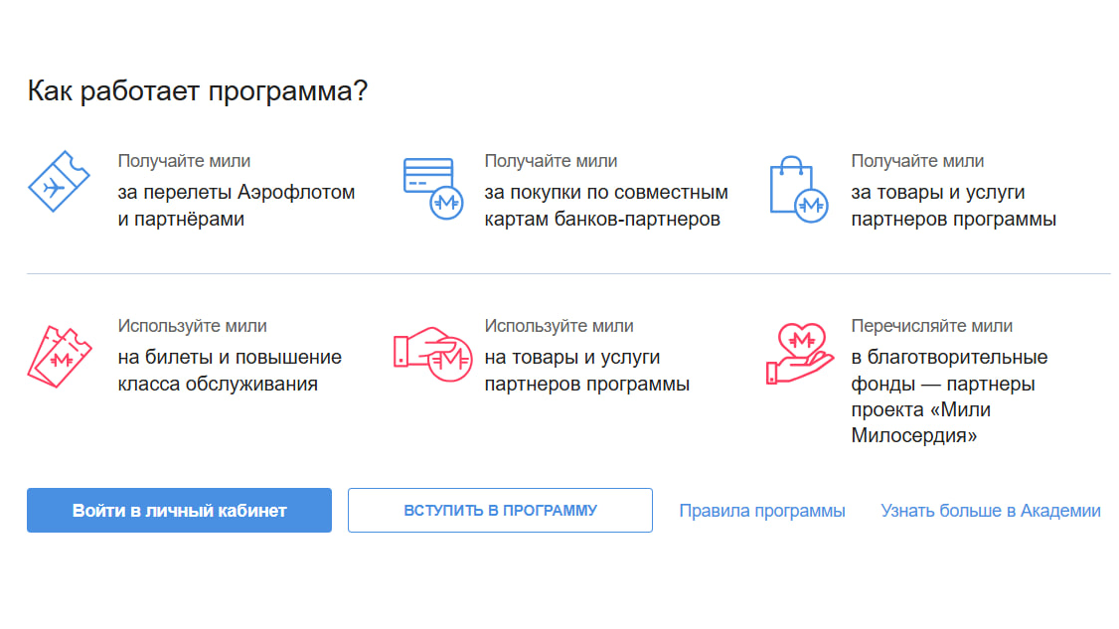Click the shopping bag miles icon
The width and height of the screenshot is (1119, 629).
[x=799, y=189]
